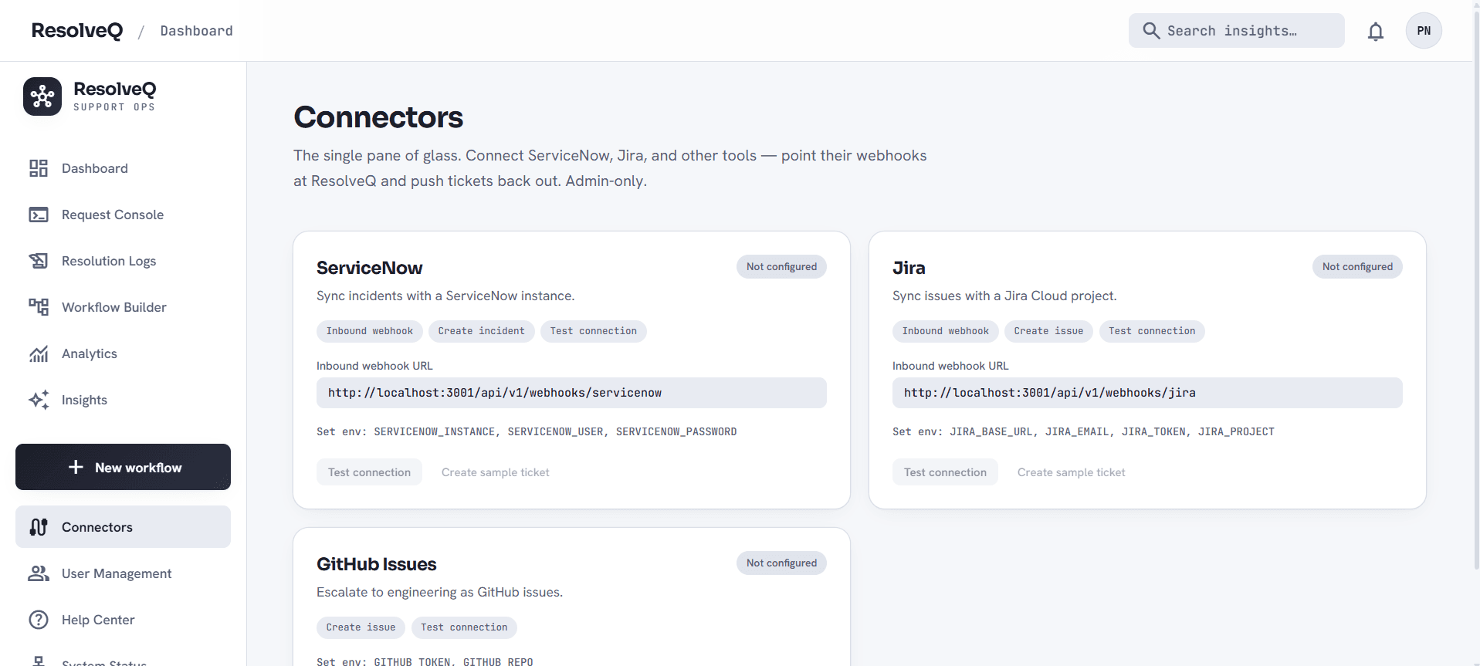1480x666 pixels.
Task: Create a New workflow
Action: click(x=123, y=467)
